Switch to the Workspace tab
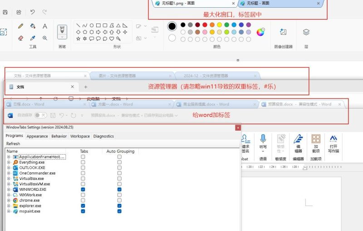Screen dimensions: 363x231 [x=80, y=136]
